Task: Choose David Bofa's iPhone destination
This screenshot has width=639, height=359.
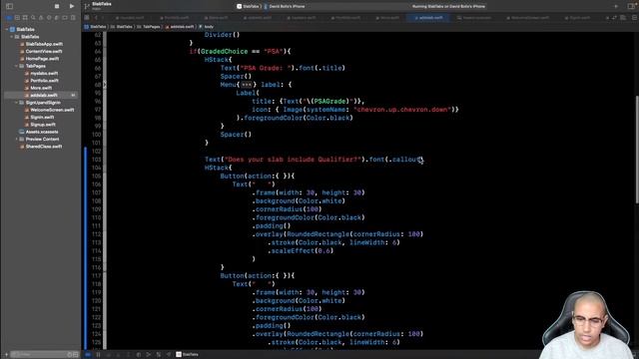Action: [284, 7]
